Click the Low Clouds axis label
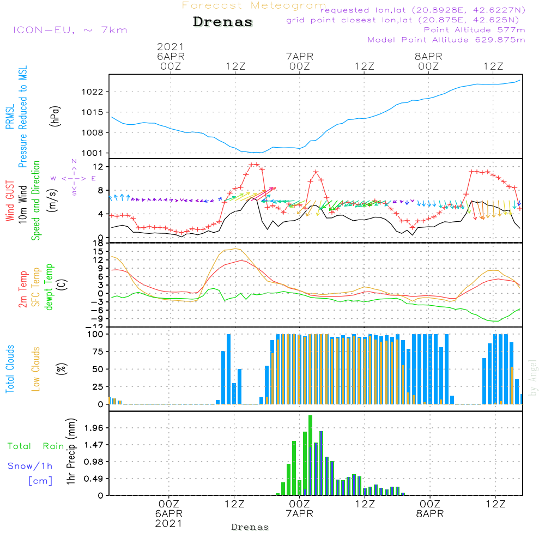545x545 pixels. click(x=36, y=369)
